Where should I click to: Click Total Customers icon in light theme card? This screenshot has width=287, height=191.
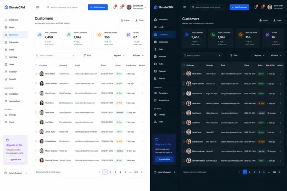(39, 35)
